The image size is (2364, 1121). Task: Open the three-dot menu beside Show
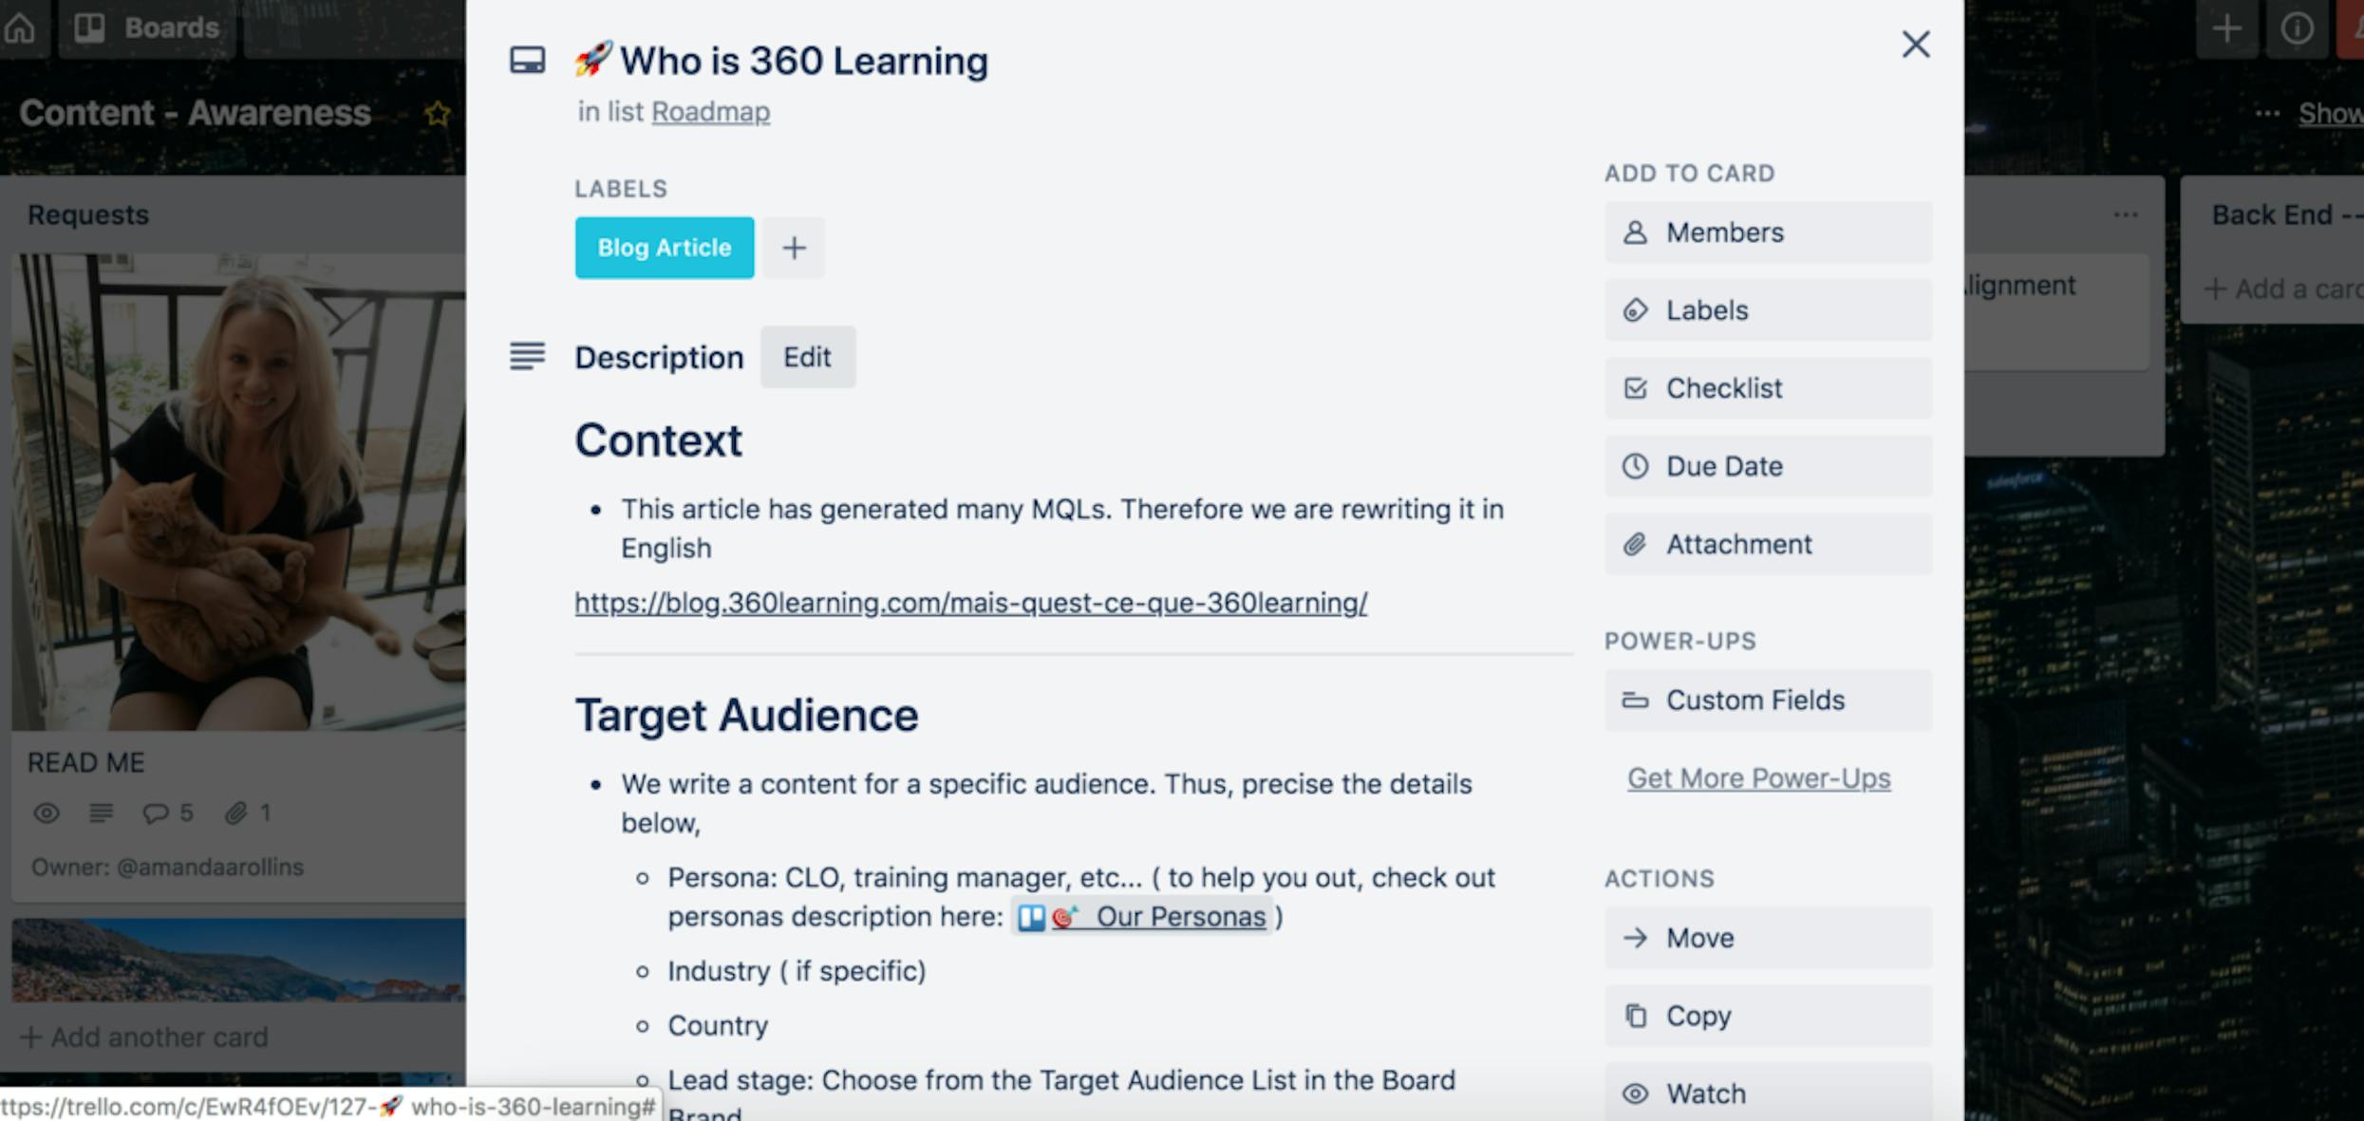tap(2267, 113)
